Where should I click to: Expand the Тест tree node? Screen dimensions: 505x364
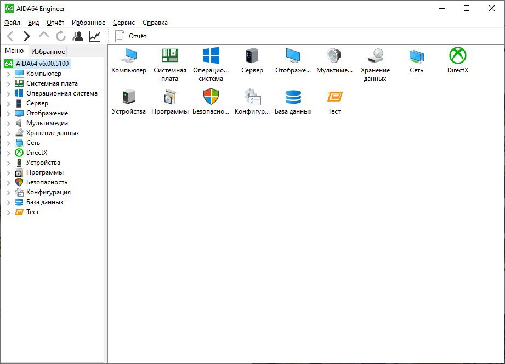[x=9, y=212]
